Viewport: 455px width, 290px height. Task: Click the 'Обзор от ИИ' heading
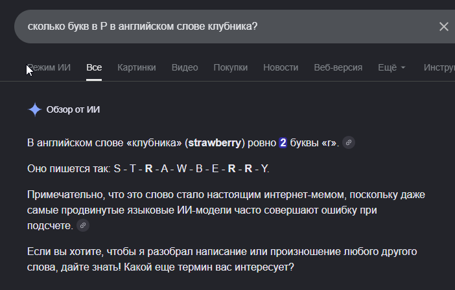point(73,109)
